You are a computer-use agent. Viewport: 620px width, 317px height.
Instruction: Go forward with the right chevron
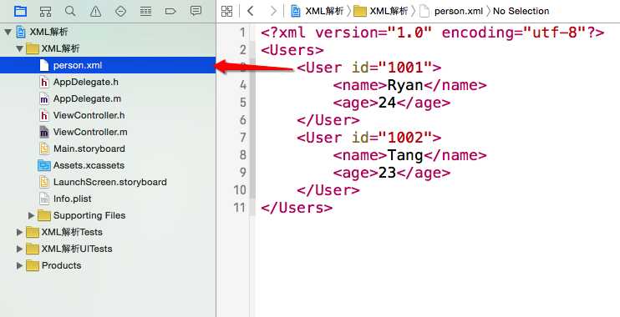[x=273, y=11]
